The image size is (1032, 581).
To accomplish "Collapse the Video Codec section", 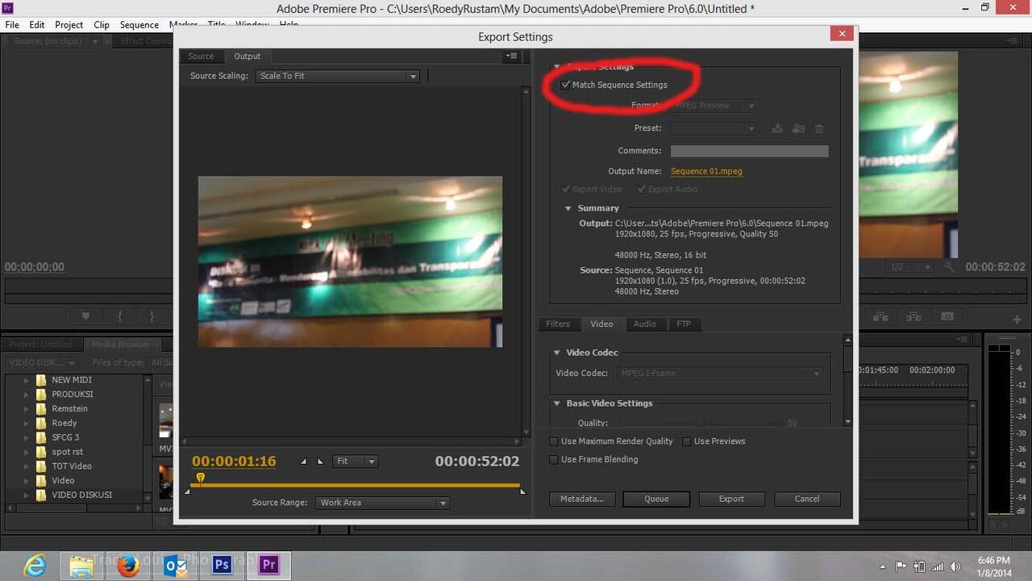I will click(556, 353).
